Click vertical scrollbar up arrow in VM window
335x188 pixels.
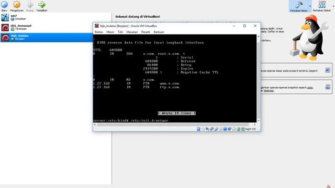[259, 37]
